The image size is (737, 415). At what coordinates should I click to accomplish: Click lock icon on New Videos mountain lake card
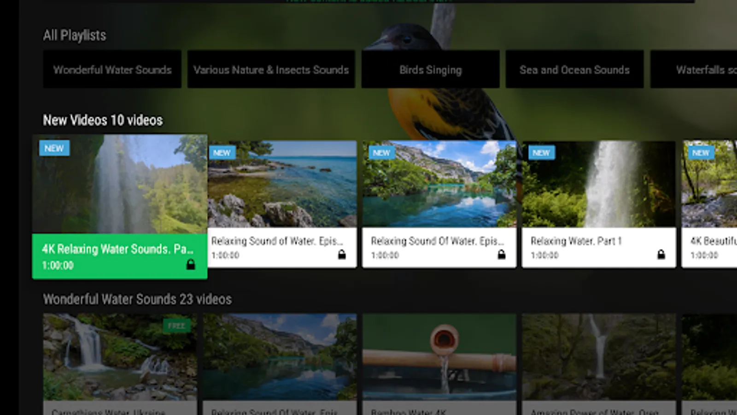(502, 255)
